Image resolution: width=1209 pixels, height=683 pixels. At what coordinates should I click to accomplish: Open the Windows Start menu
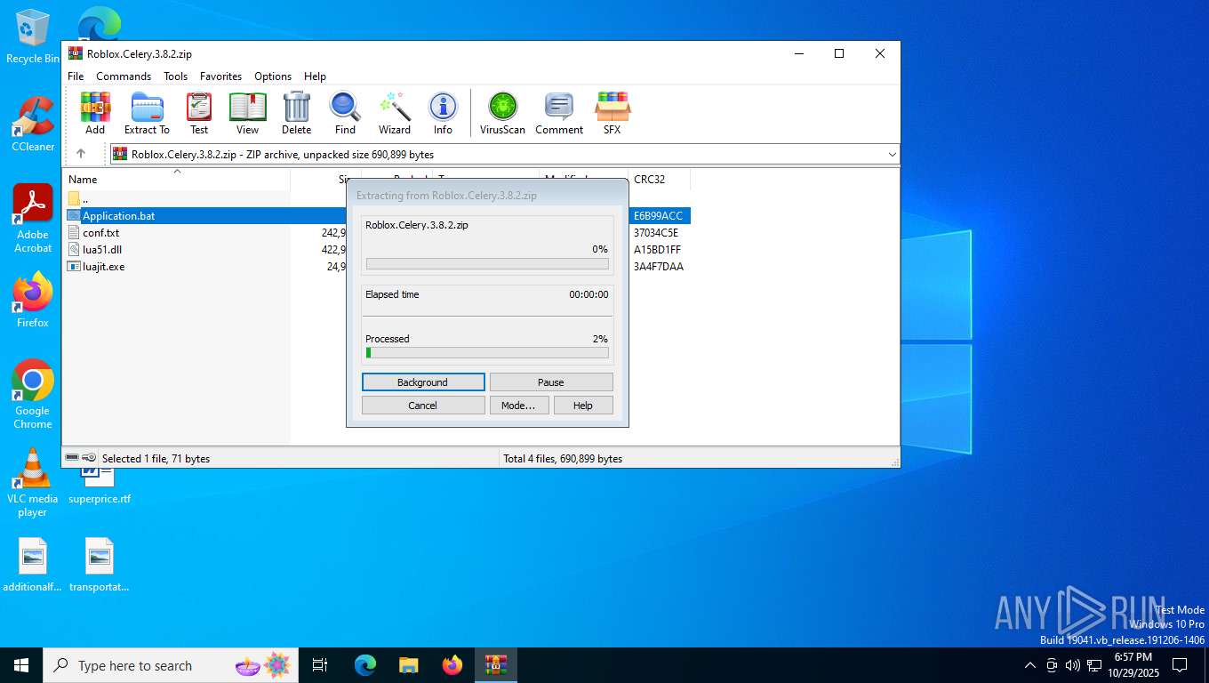(x=21, y=665)
